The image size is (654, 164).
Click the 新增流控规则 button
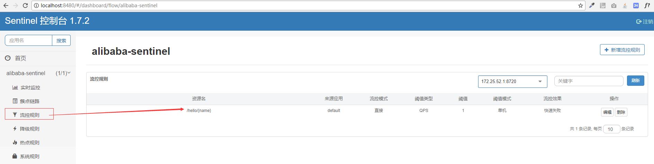pos(622,50)
